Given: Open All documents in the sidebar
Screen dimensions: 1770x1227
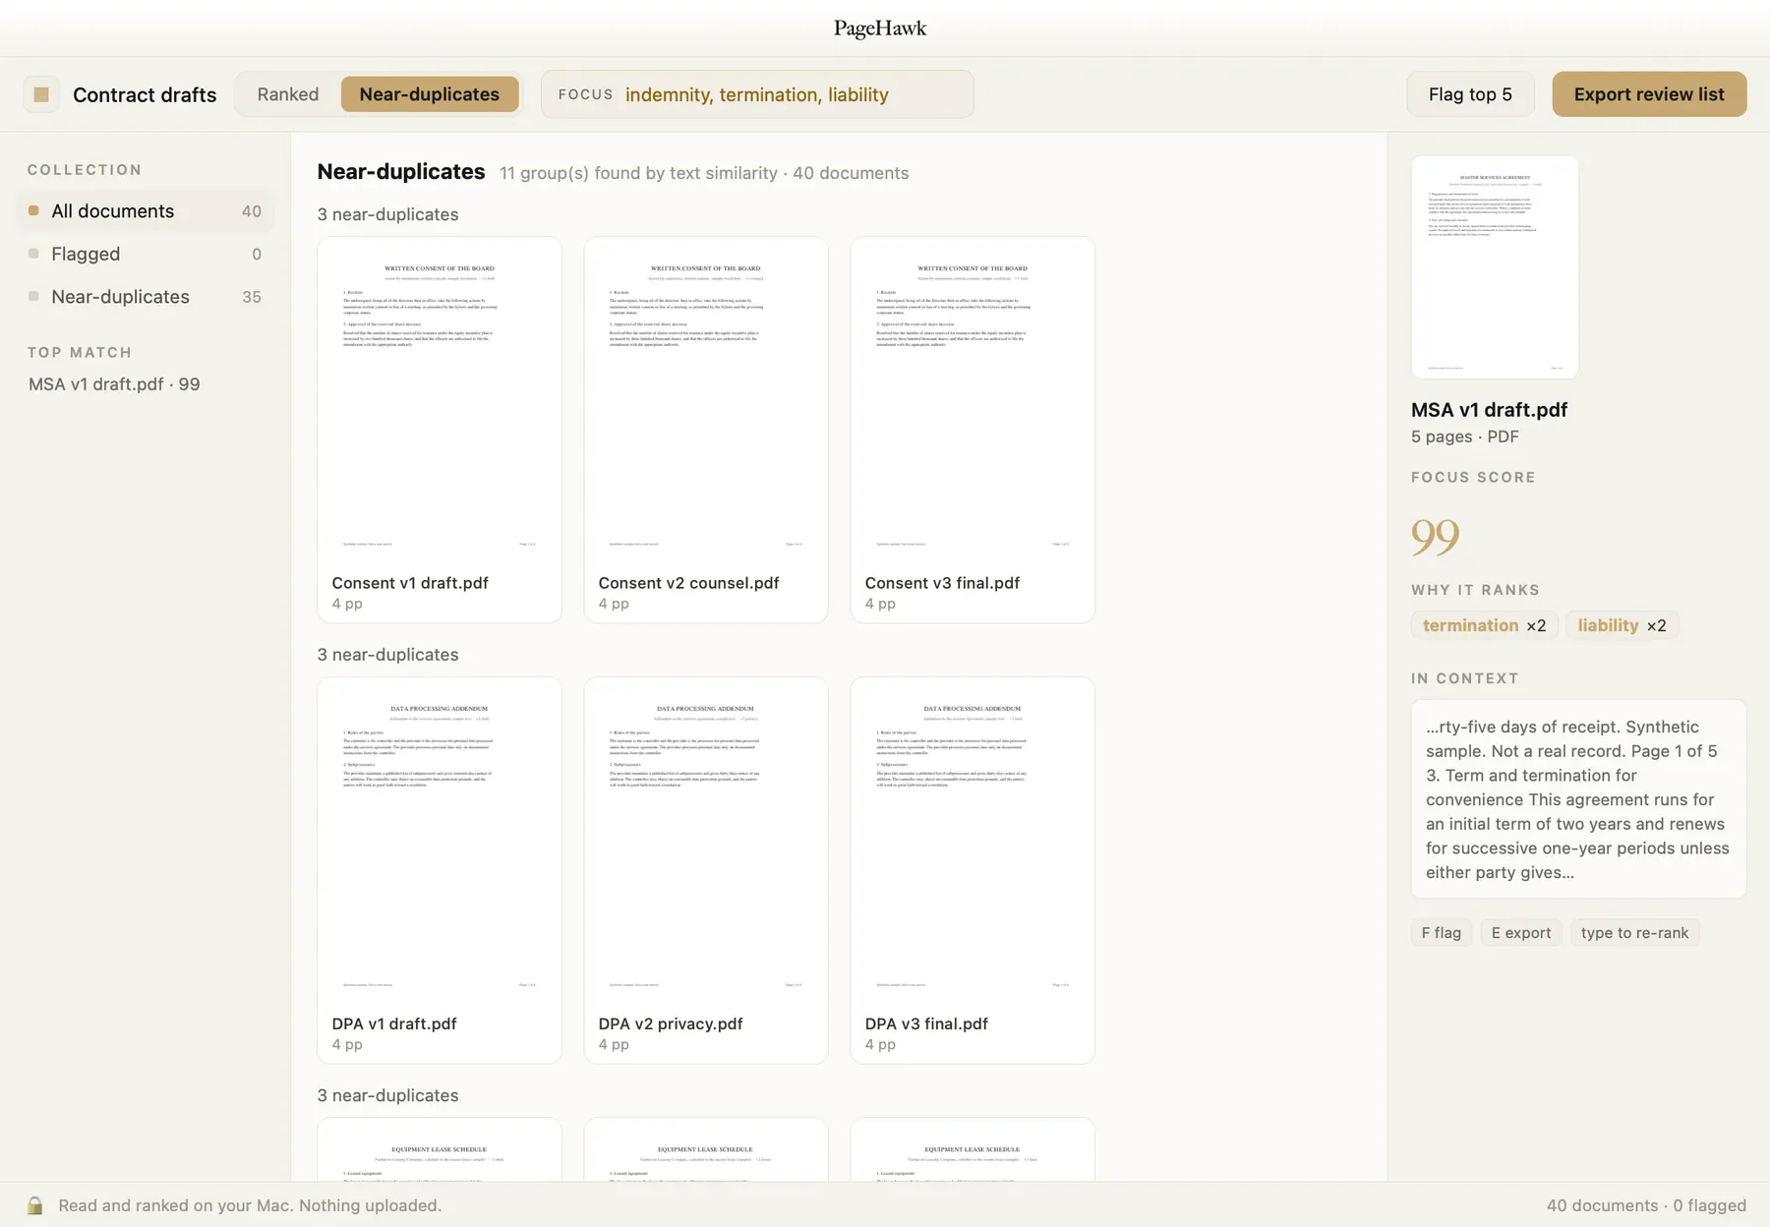Looking at the screenshot, I should point(146,210).
